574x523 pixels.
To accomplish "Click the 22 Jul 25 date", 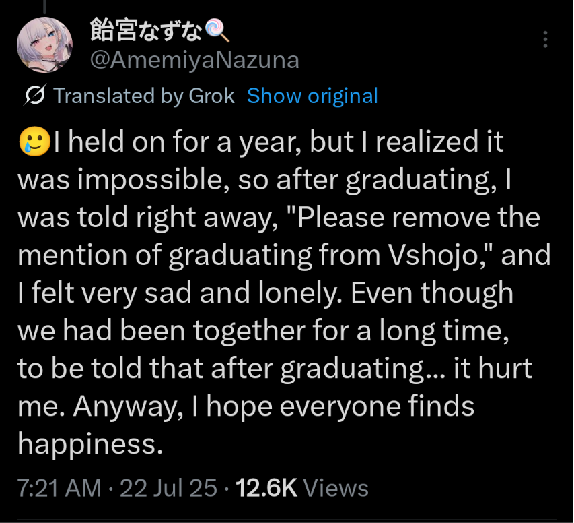I will [x=168, y=488].
